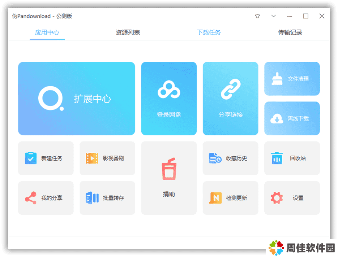Click the clipboard check icon for 新建任务
The height and width of the screenshot is (257, 338).
click(x=31, y=158)
